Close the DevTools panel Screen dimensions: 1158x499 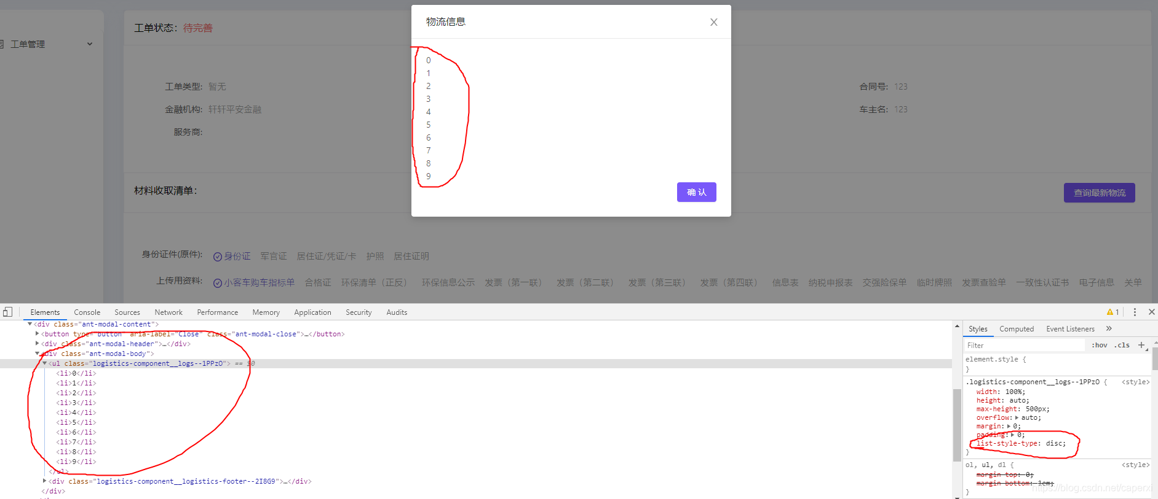tap(1151, 312)
